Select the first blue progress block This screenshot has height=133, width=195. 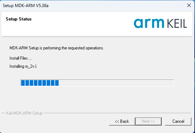[x=23, y=83]
